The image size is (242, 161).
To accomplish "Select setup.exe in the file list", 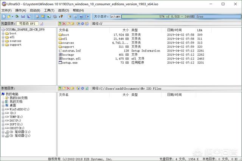I will (68, 62).
